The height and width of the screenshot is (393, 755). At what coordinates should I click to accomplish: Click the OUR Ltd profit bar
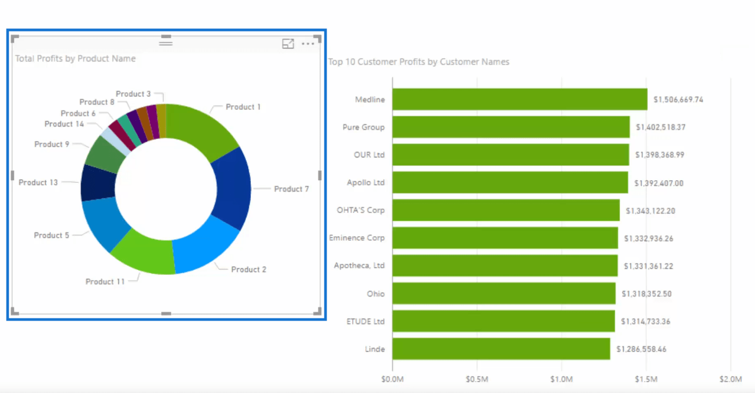point(511,155)
